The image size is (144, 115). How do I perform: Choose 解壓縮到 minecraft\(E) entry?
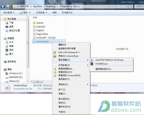(x=71, y=75)
